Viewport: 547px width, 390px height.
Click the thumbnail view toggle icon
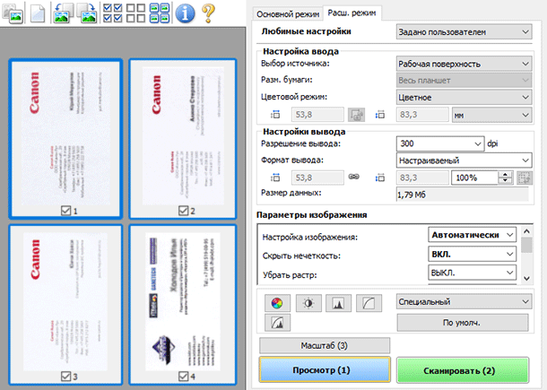tap(13, 13)
